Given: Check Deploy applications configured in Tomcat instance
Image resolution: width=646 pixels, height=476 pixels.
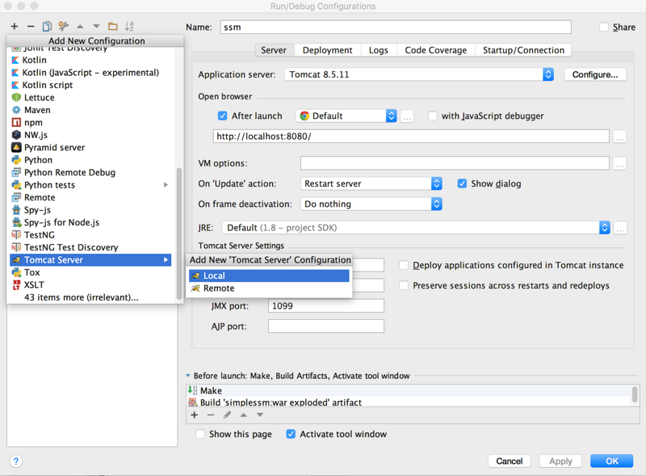Looking at the screenshot, I should click(x=404, y=265).
